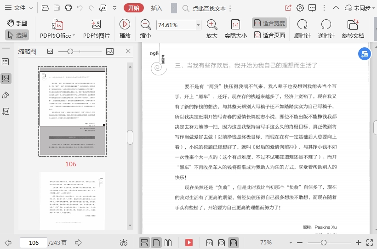377x249 pixels.
Task: Open the bookmarks outline sidebar icon
Action: [6, 62]
